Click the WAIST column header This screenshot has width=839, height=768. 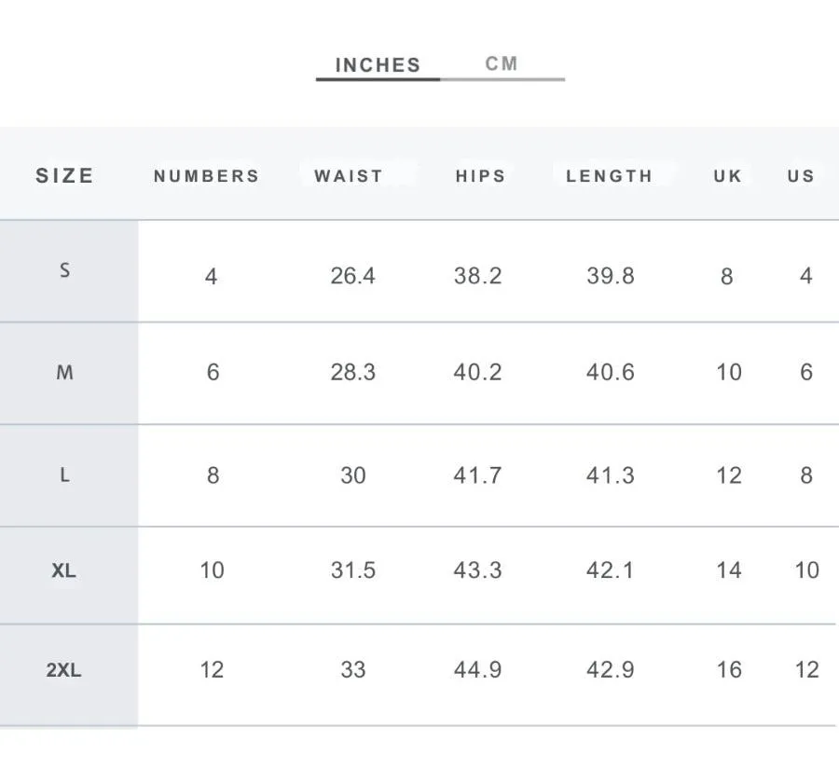(x=349, y=176)
